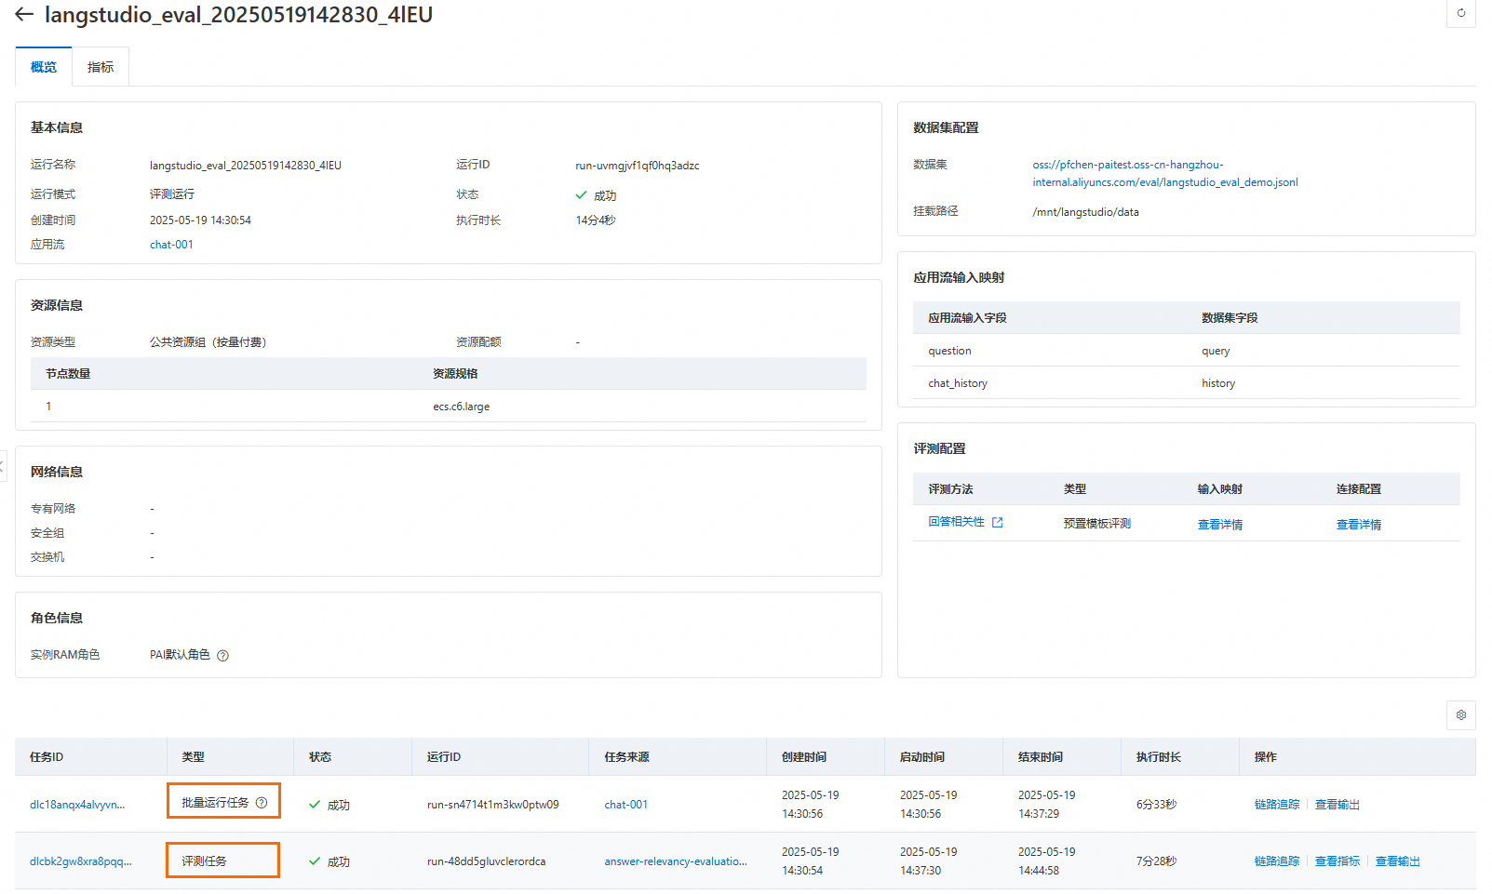The width and height of the screenshot is (1492, 894).
Task: Click 查看输出 for the evaluation task
Action: [x=1397, y=861]
